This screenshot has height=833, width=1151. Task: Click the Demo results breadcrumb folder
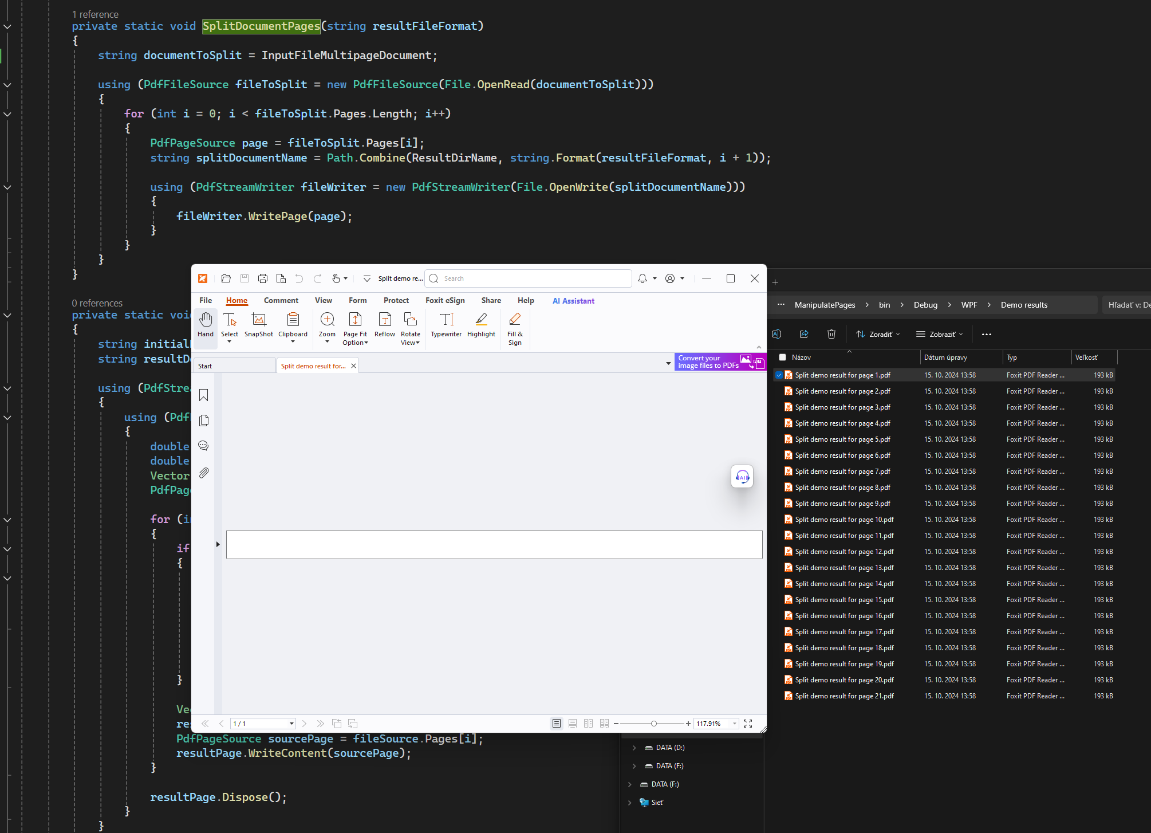[x=1024, y=305]
